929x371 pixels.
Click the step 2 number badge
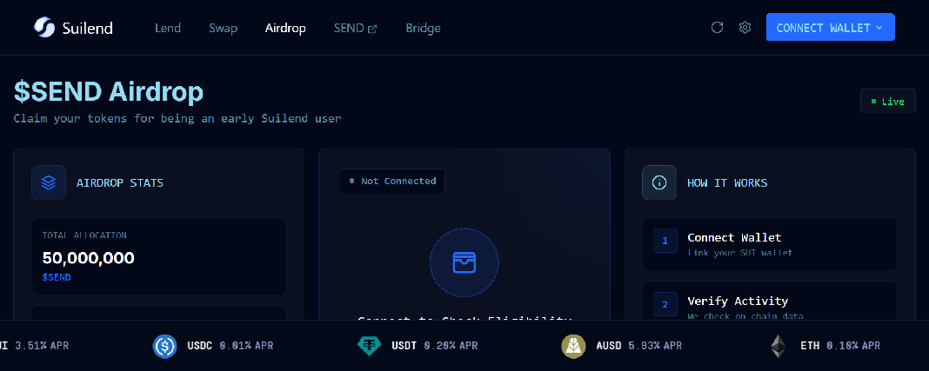pyautogui.click(x=665, y=305)
